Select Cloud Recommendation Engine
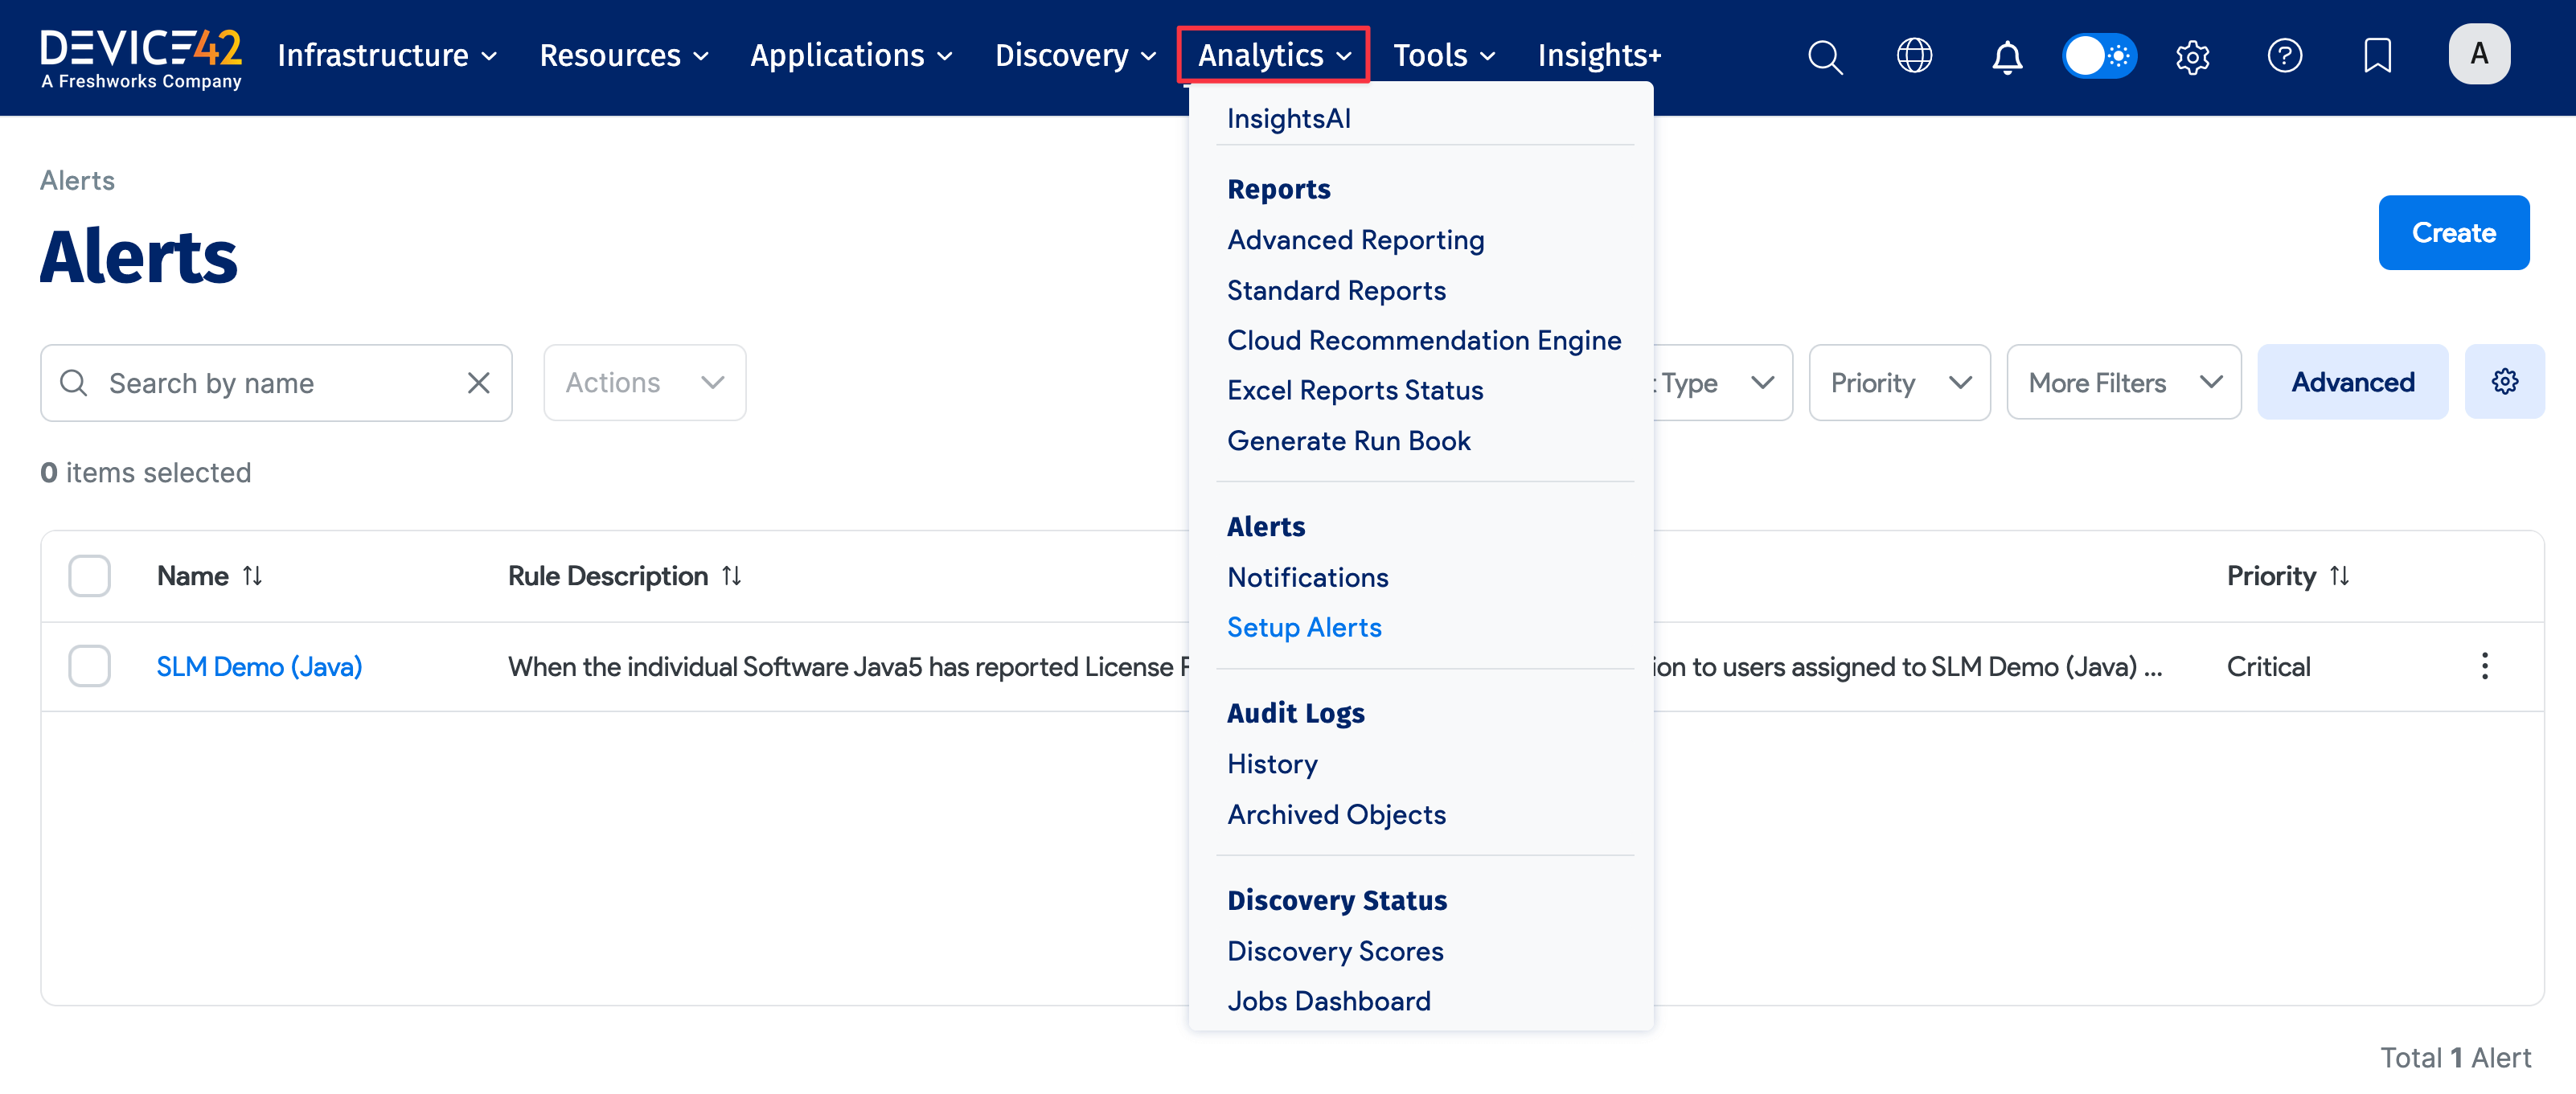 pos(1425,340)
